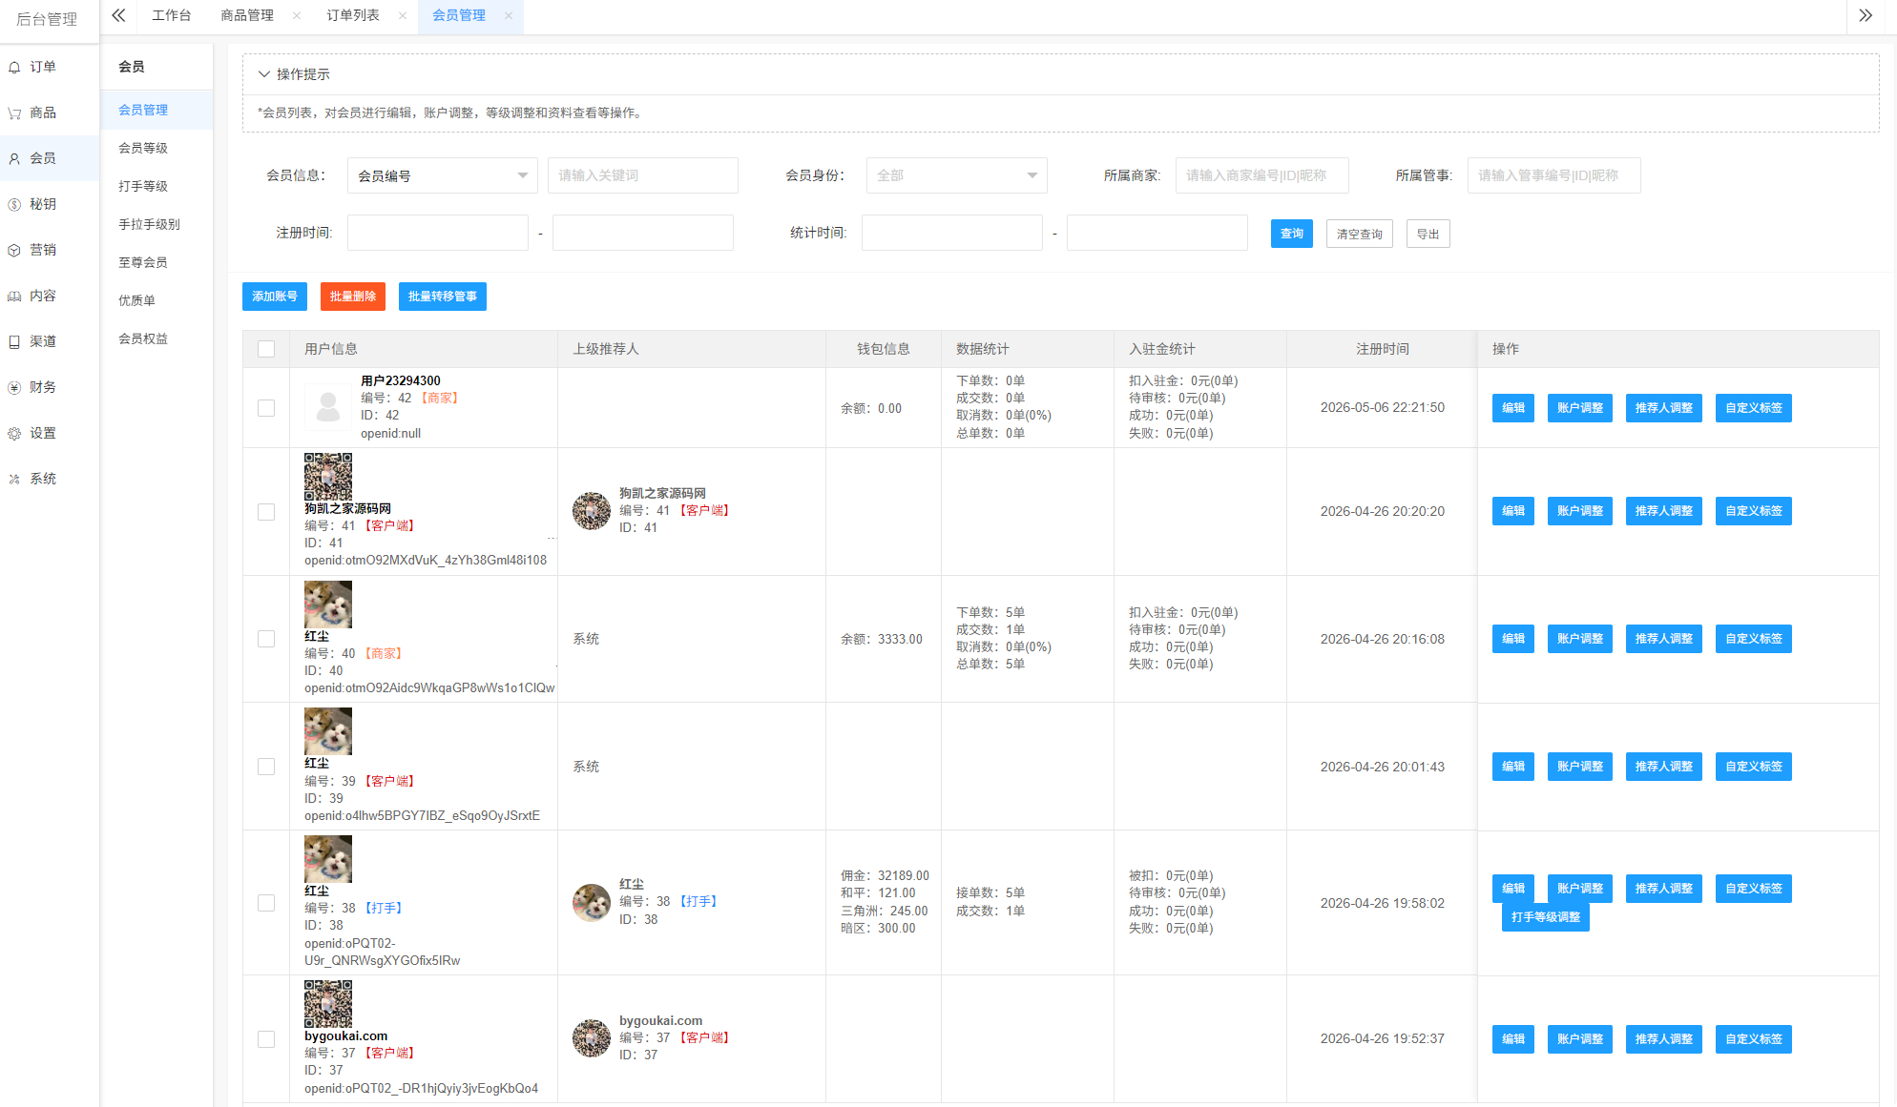Click the 导出 button
This screenshot has height=1107, width=1897.
1428,234
